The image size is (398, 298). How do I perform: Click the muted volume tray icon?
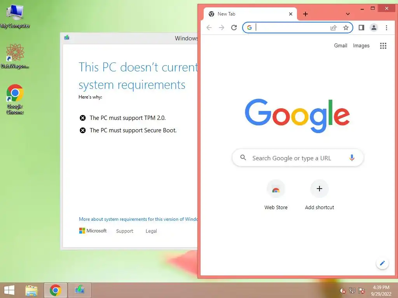[x=342, y=291]
